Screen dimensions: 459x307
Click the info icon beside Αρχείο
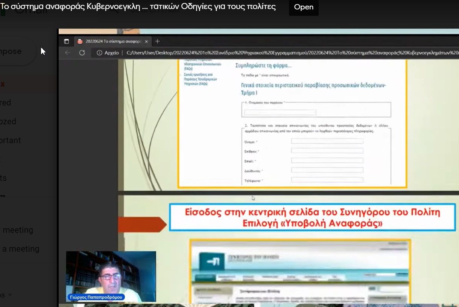99,53
